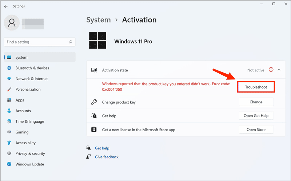Image resolution: width=291 pixels, height=181 pixels.
Task: Click the Open Get Help button
Action: [x=256, y=116]
